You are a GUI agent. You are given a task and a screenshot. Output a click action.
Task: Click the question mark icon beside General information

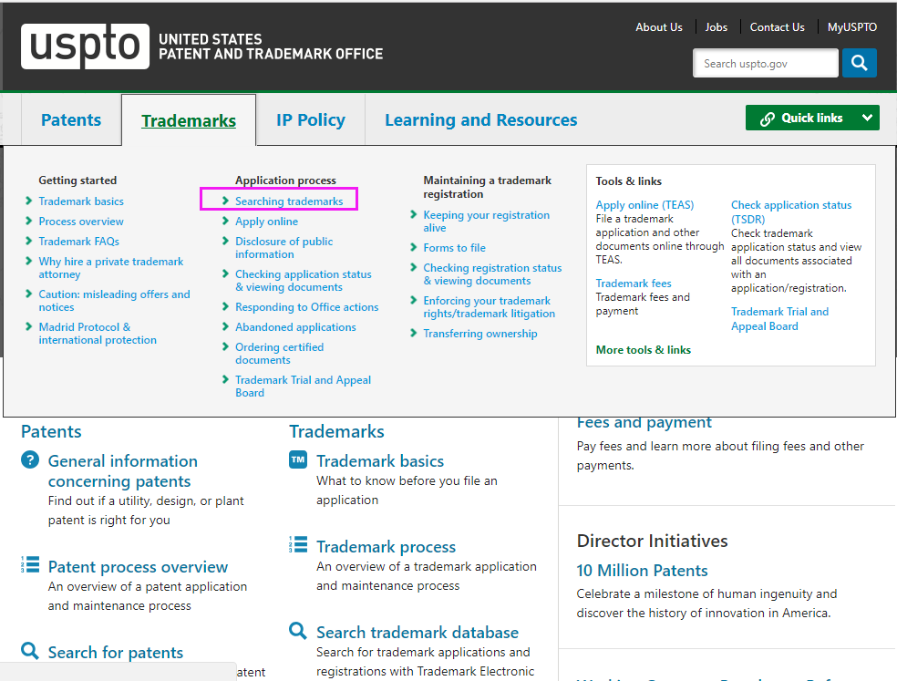[x=30, y=460]
